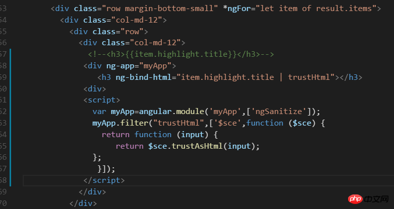Click the closing </h3> tag
This screenshot has width=394, height=209.
(x=351, y=77)
